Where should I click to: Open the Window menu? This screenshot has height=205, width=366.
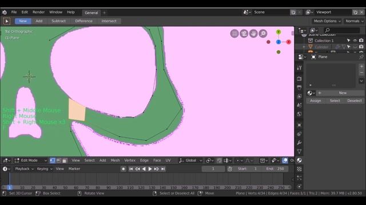(x=56, y=12)
